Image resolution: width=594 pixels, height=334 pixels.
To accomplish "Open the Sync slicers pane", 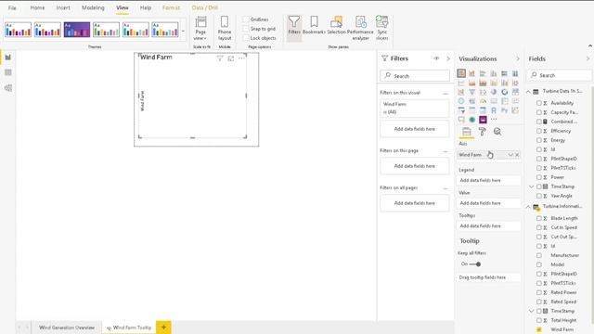I will click(381, 29).
